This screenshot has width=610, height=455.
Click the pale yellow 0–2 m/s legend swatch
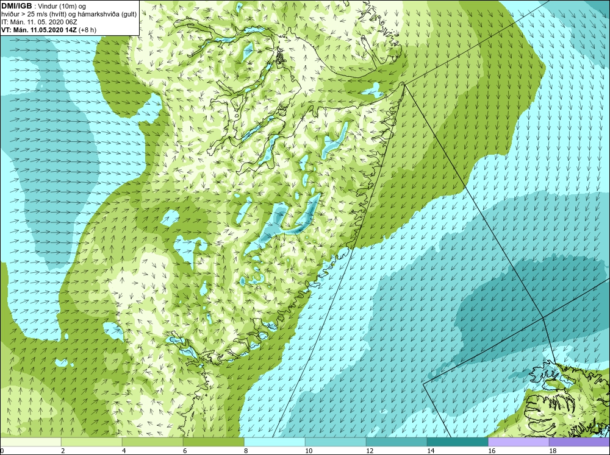(x=30, y=442)
